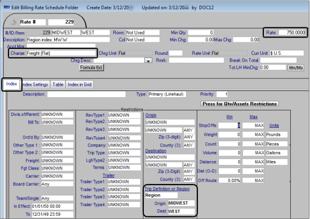Image resolution: width=310 pixels, height=219 pixels.
Task: Click the Tot.LH MinChg field
Action: (273, 68)
